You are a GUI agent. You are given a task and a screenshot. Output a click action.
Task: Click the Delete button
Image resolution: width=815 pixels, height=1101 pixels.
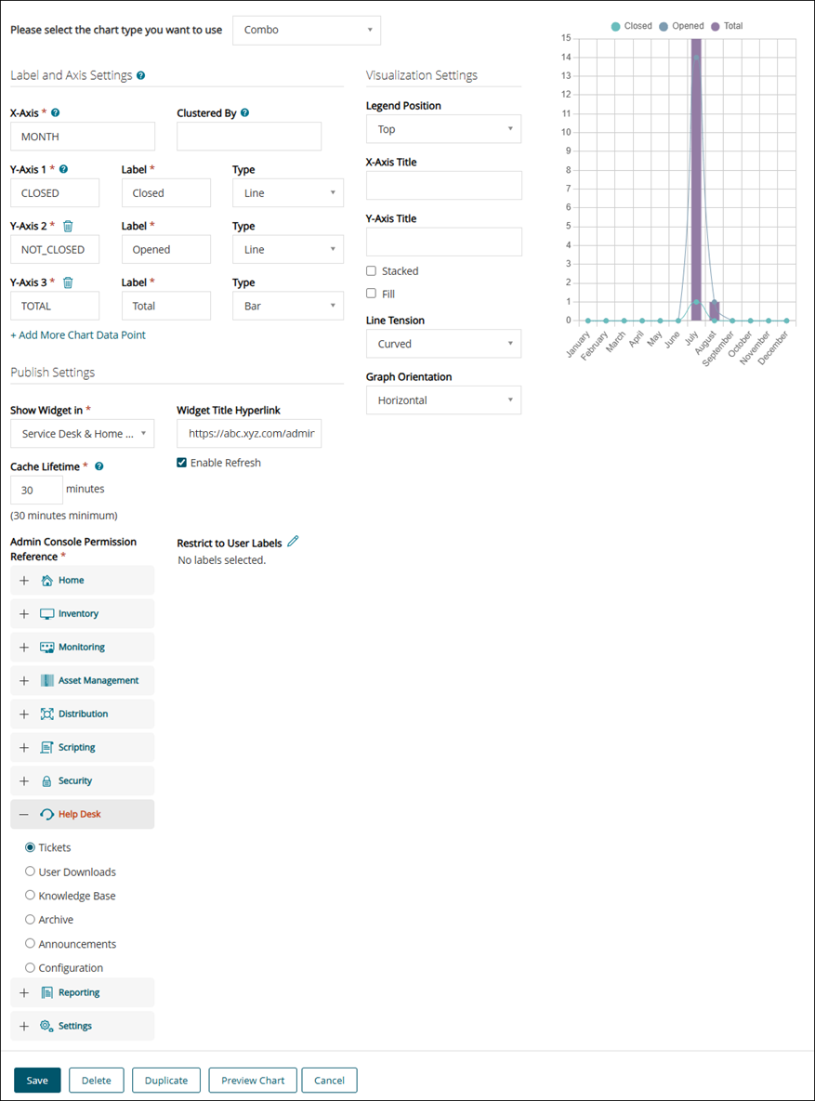tap(97, 1081)
